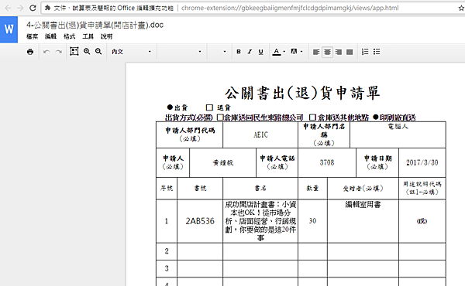
Task: Expand text color options arrow
Action: coord(284,52)
